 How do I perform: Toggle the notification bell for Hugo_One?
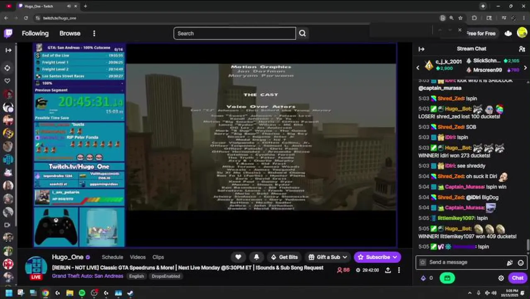[x=256, y=257]
